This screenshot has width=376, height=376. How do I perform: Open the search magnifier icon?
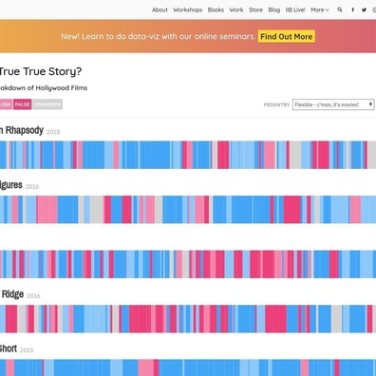click(340, 9)
